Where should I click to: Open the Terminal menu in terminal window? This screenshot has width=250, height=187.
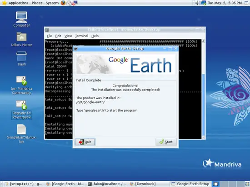(81, 36)
